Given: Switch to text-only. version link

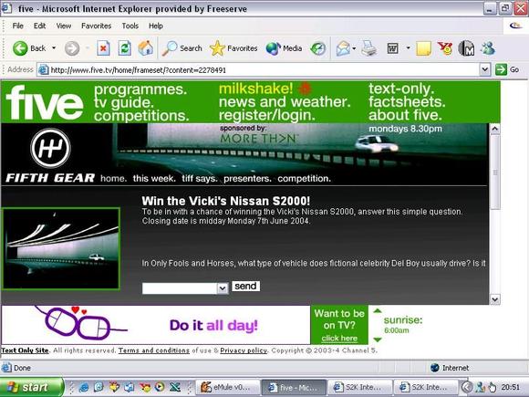Looking at the screenshot, I should click(401, 89).
